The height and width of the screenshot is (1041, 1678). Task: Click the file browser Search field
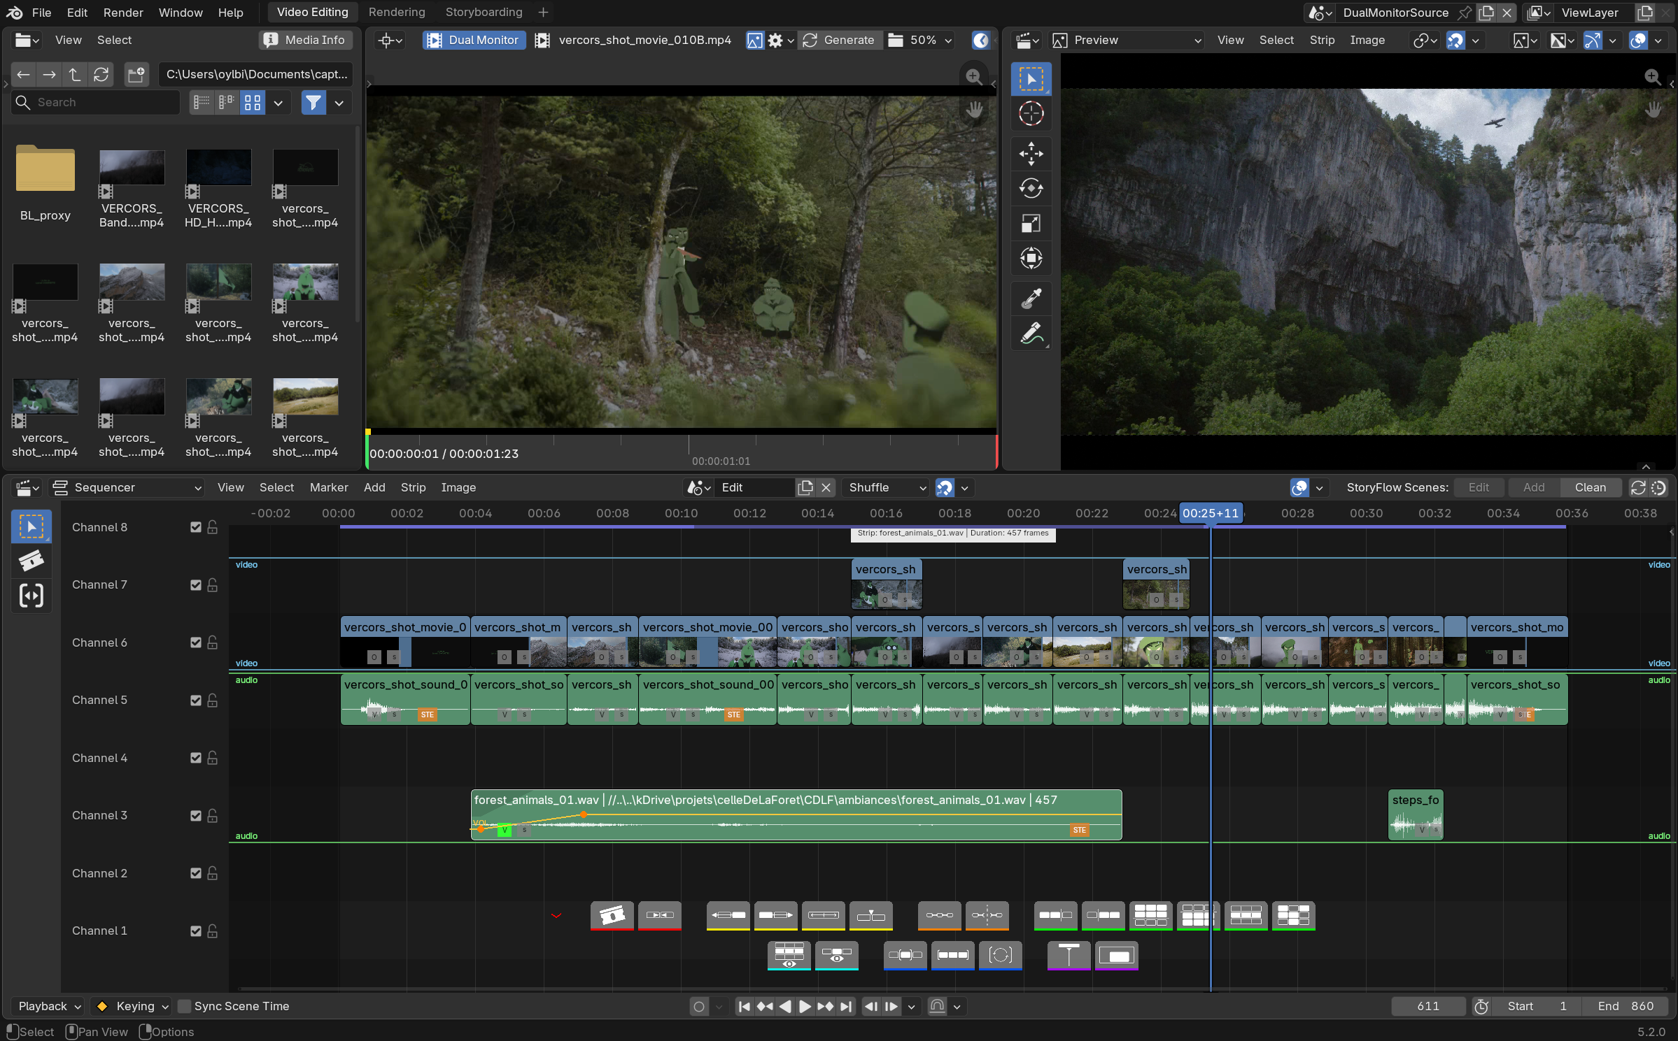pos(96,103)
